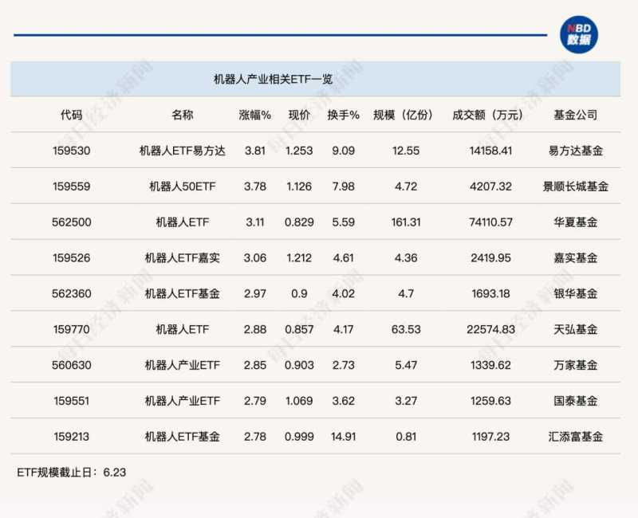Click the NBD数据 logo badge
This screenshot has height=518, width=638.
pos(579,34)
